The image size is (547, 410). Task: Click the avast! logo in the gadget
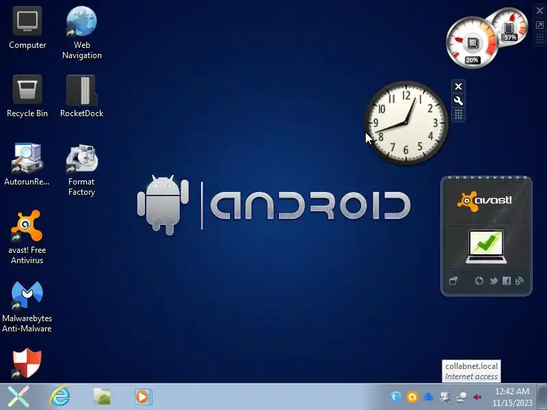click(485, 202)
